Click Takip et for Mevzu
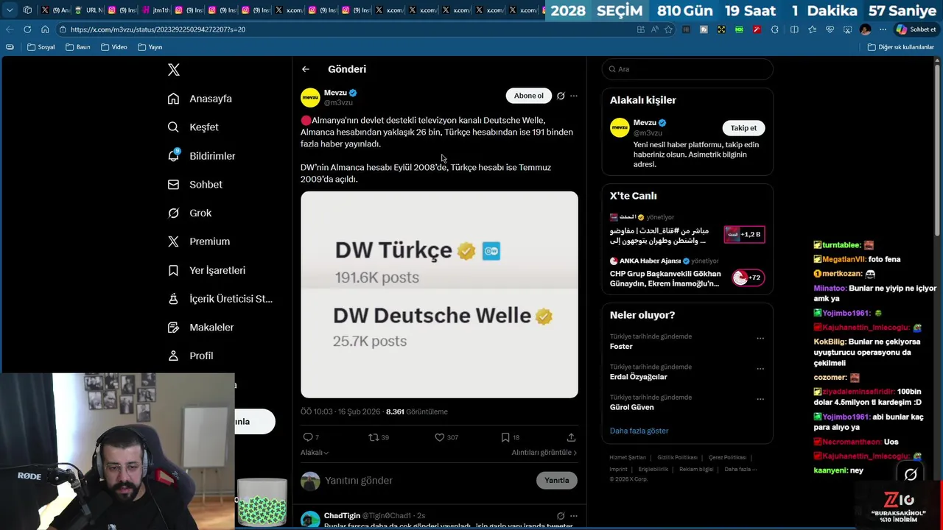 pos(743,128)
